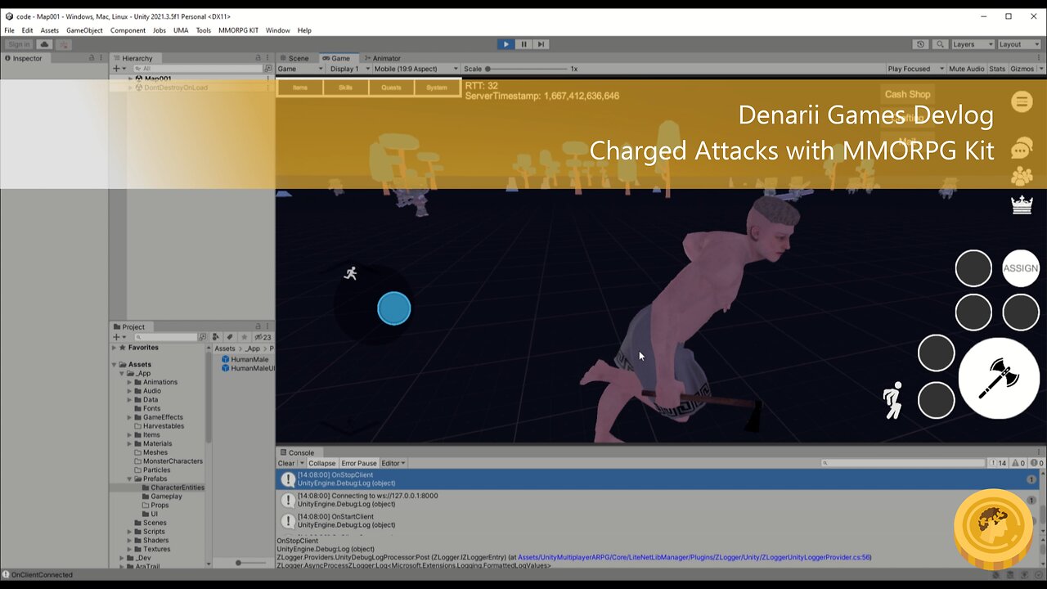Tap the ASSIGN hotkey button

click(x=1021, y=268)
